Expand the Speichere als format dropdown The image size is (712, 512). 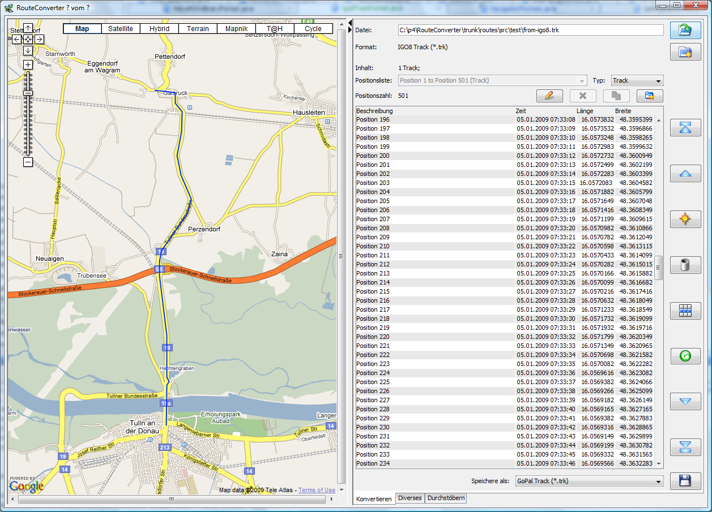click(589, 481)
